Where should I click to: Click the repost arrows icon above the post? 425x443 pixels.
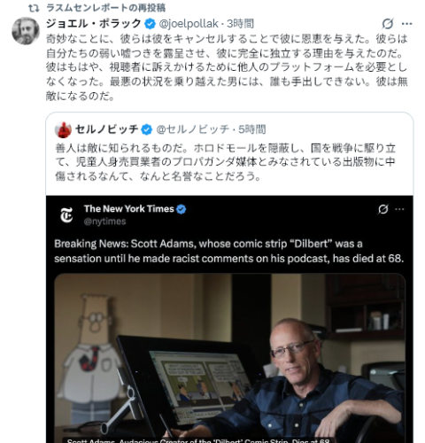(34, 8)
